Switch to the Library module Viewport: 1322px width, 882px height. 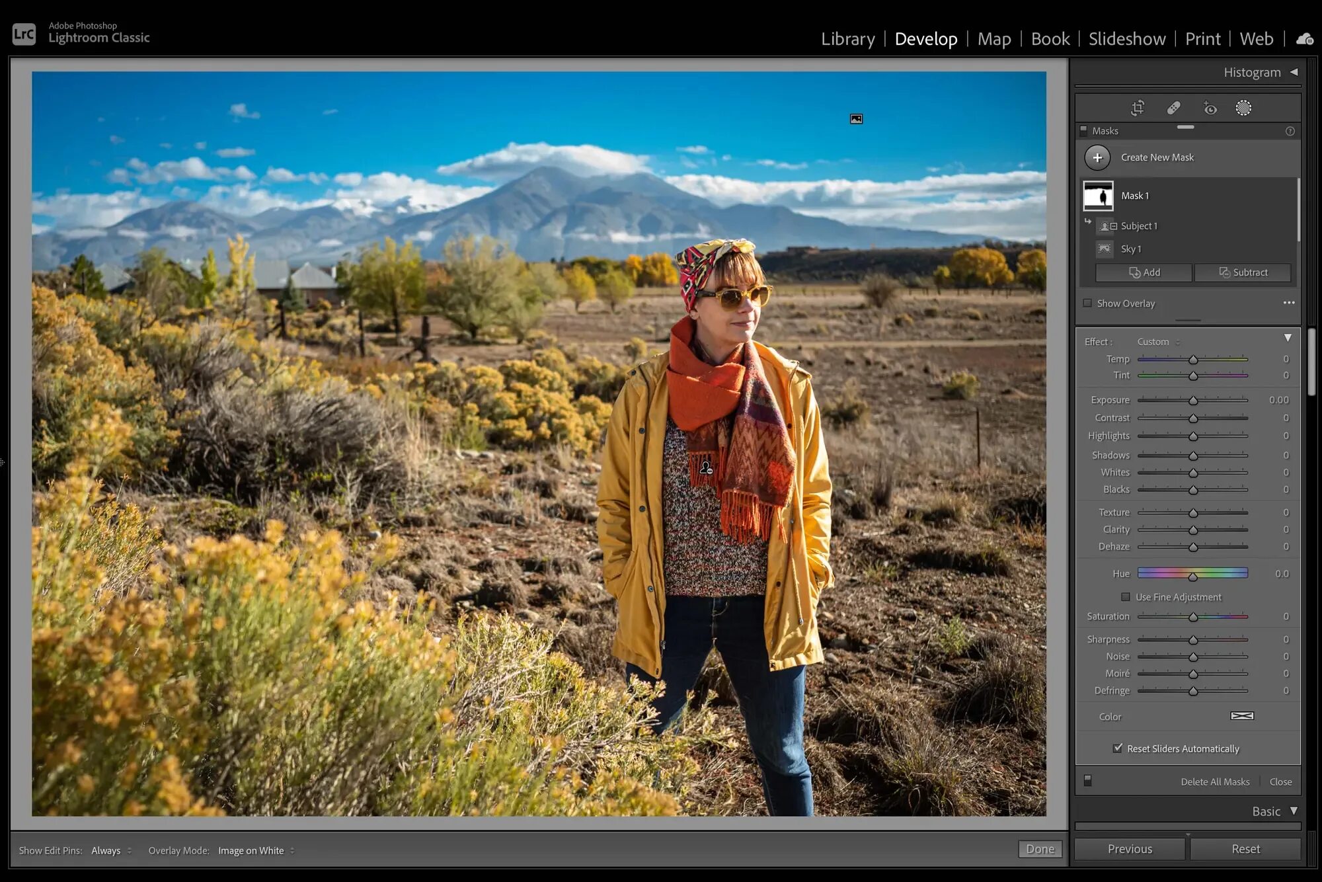point(847,38)
